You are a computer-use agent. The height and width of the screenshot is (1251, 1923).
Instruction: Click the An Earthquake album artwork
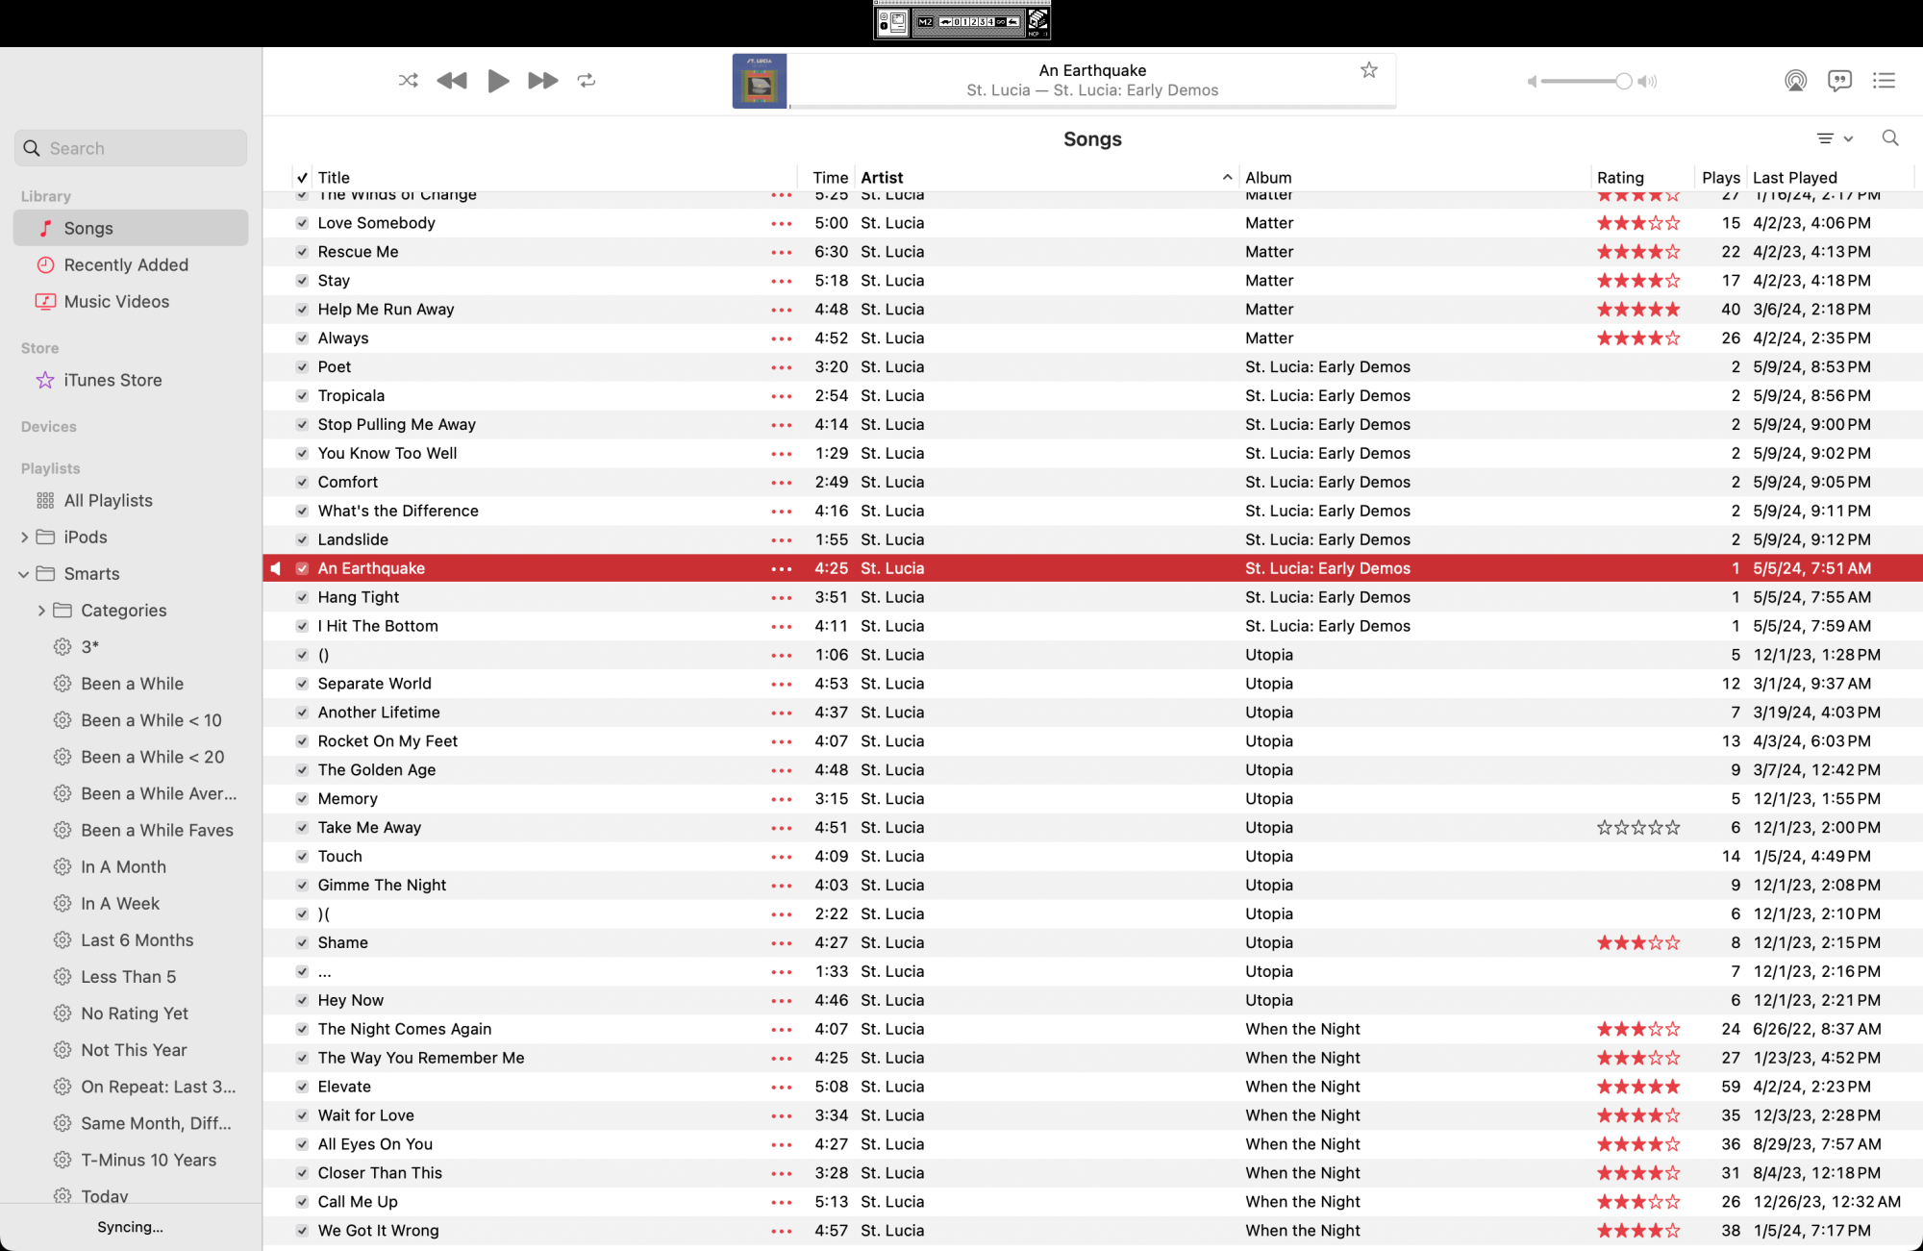point(760,81)
